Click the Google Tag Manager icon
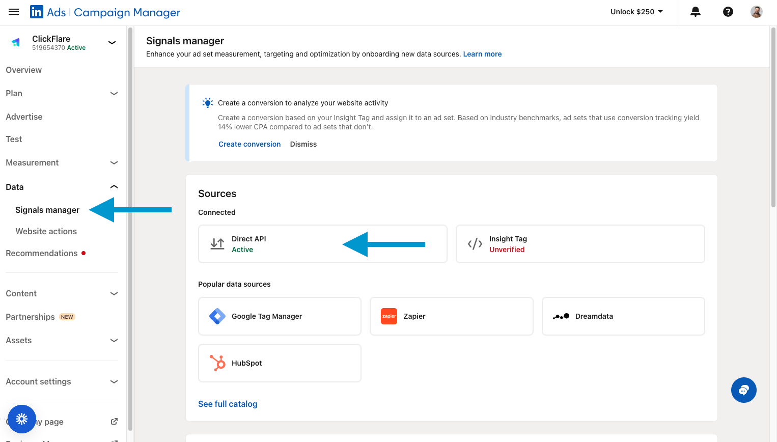This screenshot has height=442, width=777. (x=217, y=316)
